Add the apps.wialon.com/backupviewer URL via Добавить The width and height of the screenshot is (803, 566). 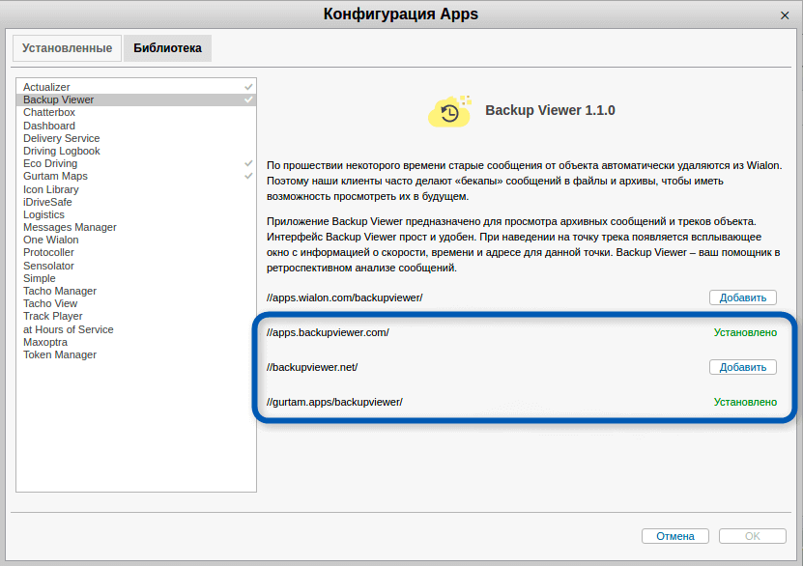click(742, 297)
